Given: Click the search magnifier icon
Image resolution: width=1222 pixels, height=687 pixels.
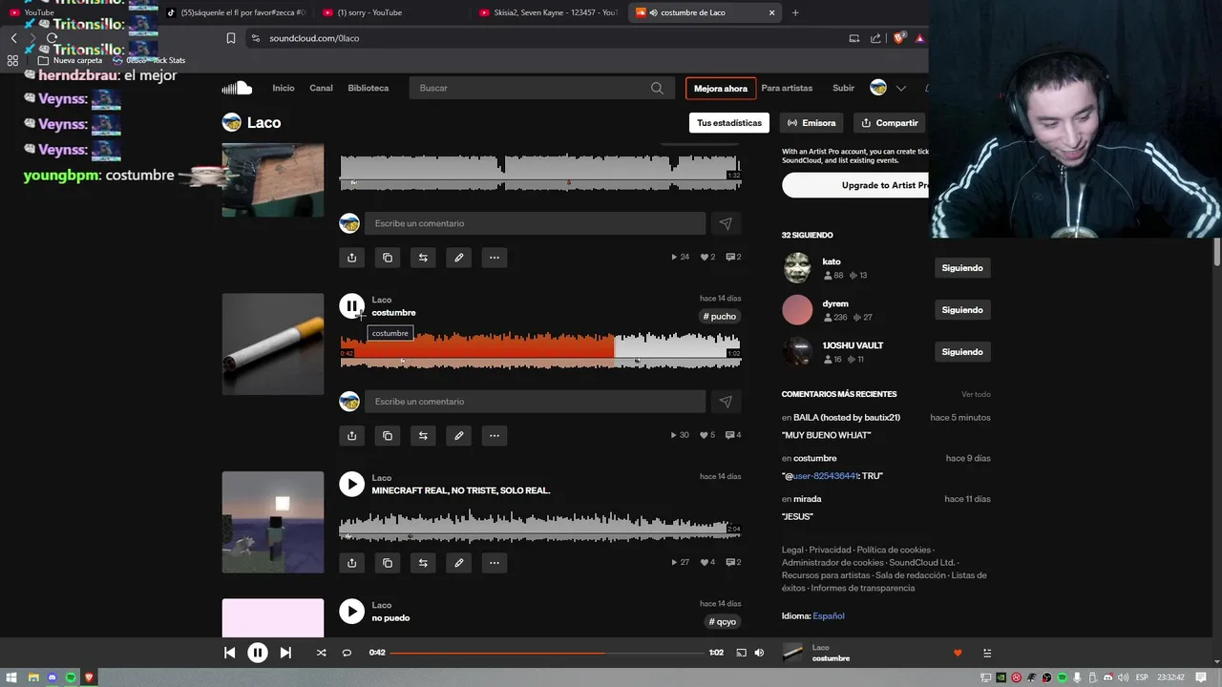Looking at the screenshot, I should (657, 88).
